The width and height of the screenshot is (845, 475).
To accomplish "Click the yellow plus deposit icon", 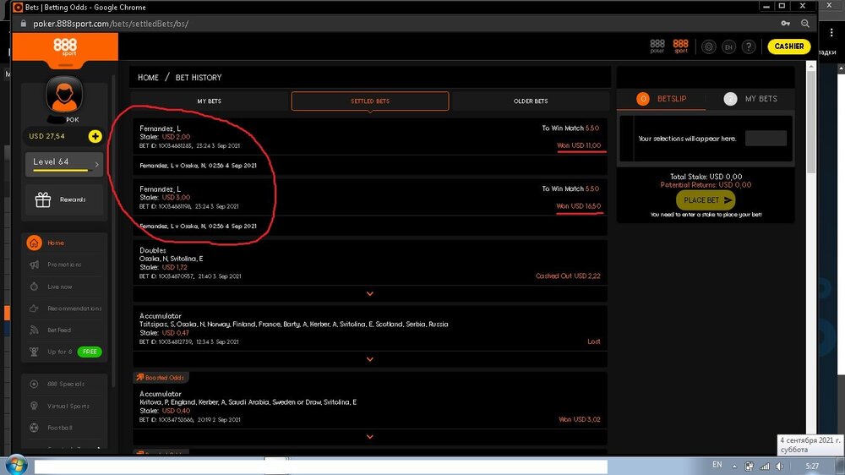I will point(95,136).
